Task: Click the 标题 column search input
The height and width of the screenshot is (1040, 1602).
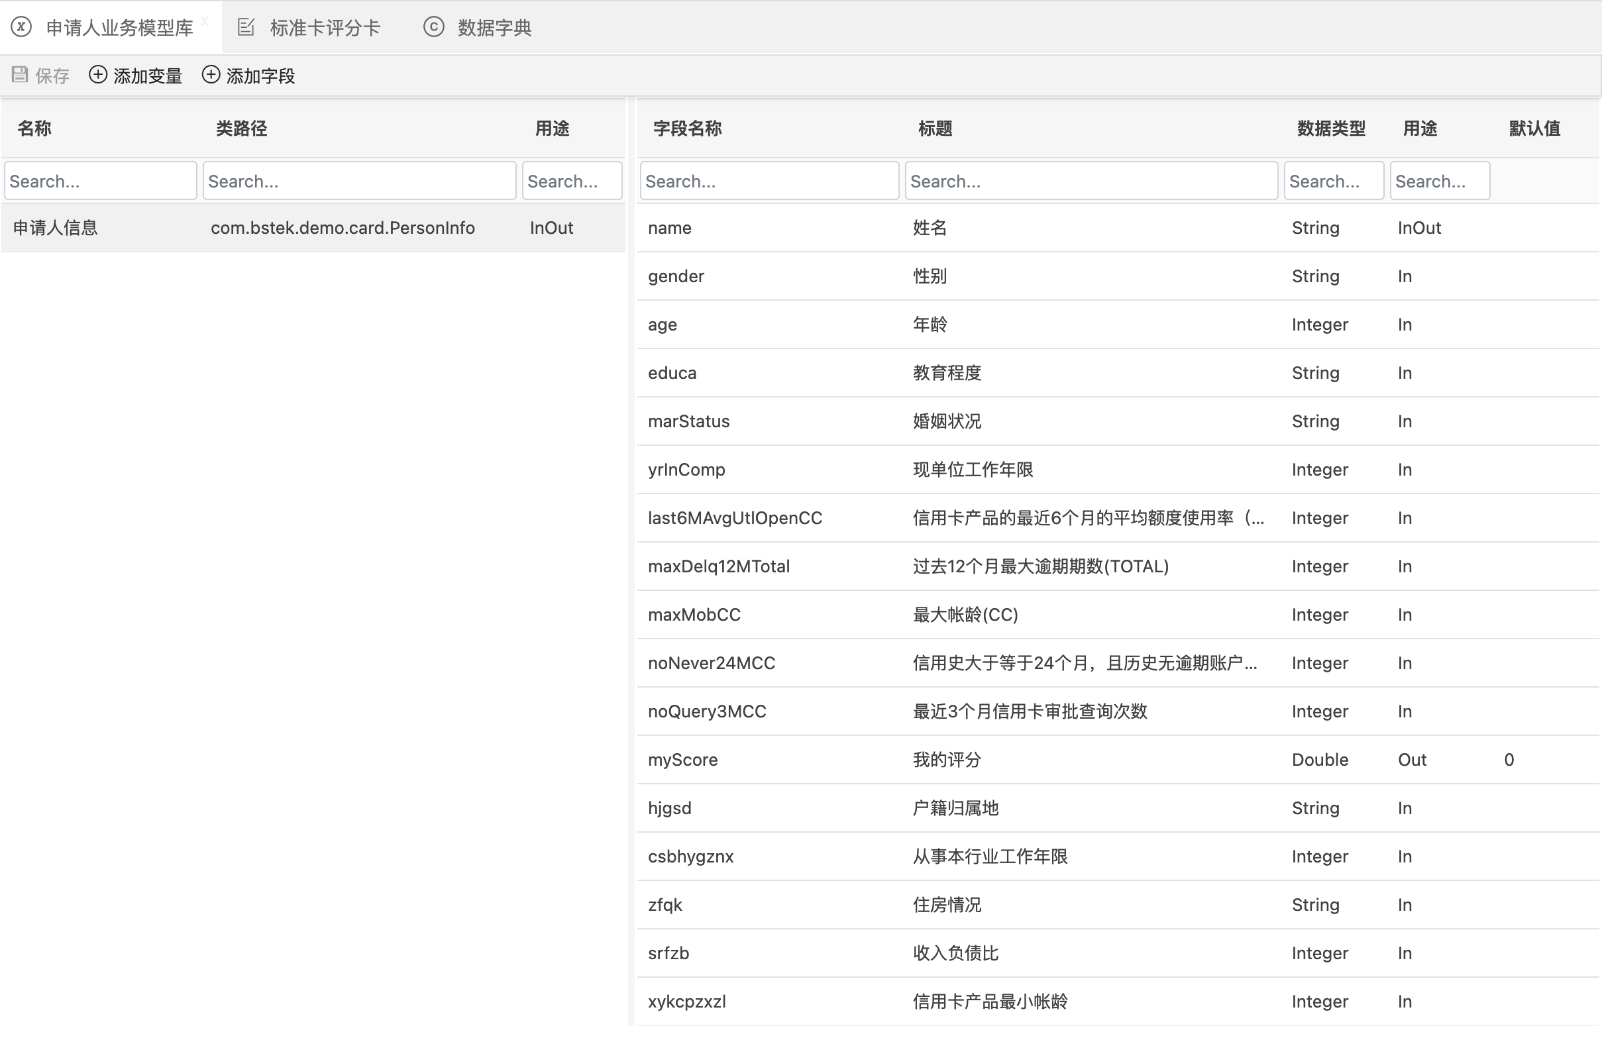Action: coord(1091,180)
